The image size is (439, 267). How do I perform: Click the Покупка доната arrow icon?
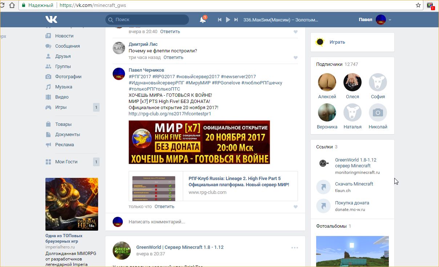[x=323, y=206]
